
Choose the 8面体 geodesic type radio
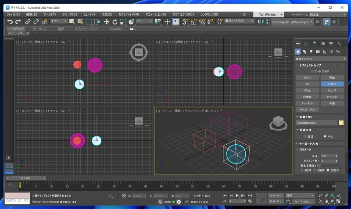315,170
